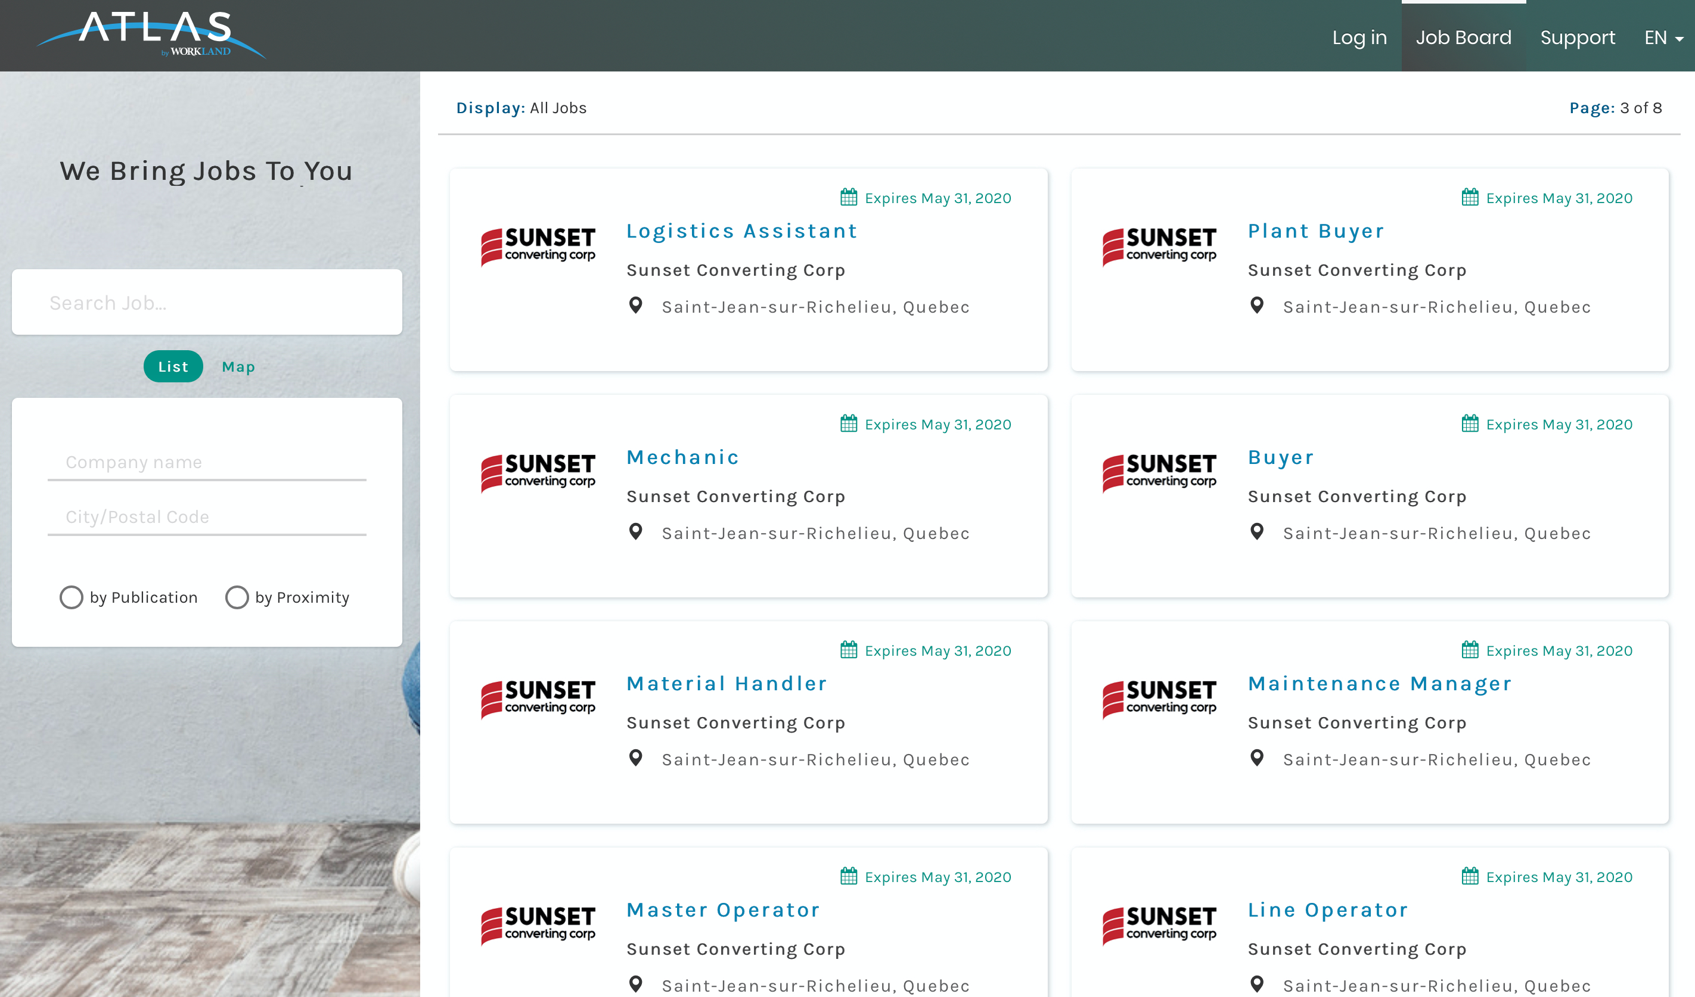Click 'We Bring Jobs To You' heading
The height and width of the screenshot is (997, 1695).
pos(206,172)
